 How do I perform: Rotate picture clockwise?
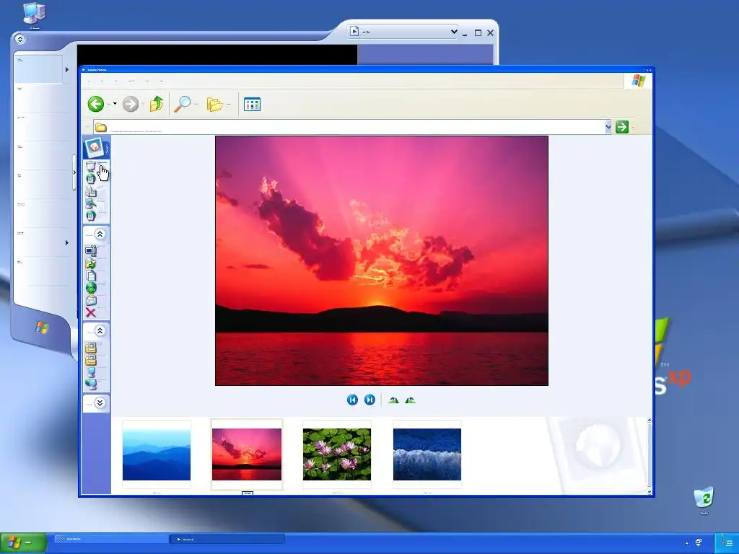[x=393, y=400]
